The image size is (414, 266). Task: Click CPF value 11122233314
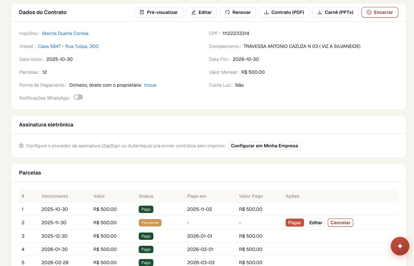click(236, 33)
